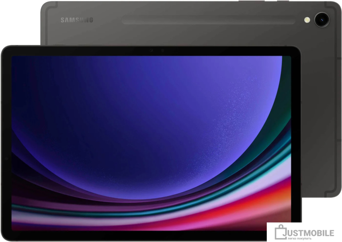Image resolution: width=342 pixels, height=242 pixels.
Task: Click the sensor dot on the left bezel
Action: coord(6,159)
